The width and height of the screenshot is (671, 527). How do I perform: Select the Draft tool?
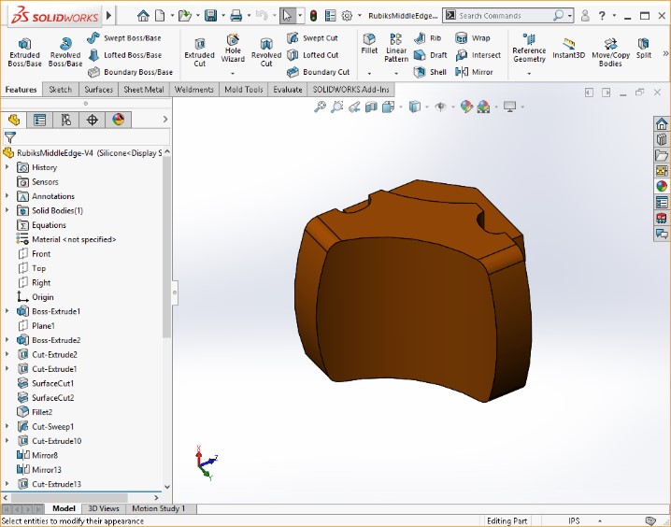point(431,55)
